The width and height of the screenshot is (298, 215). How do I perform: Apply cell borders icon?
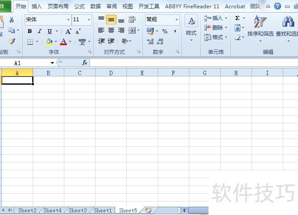[x=30, y=41]
